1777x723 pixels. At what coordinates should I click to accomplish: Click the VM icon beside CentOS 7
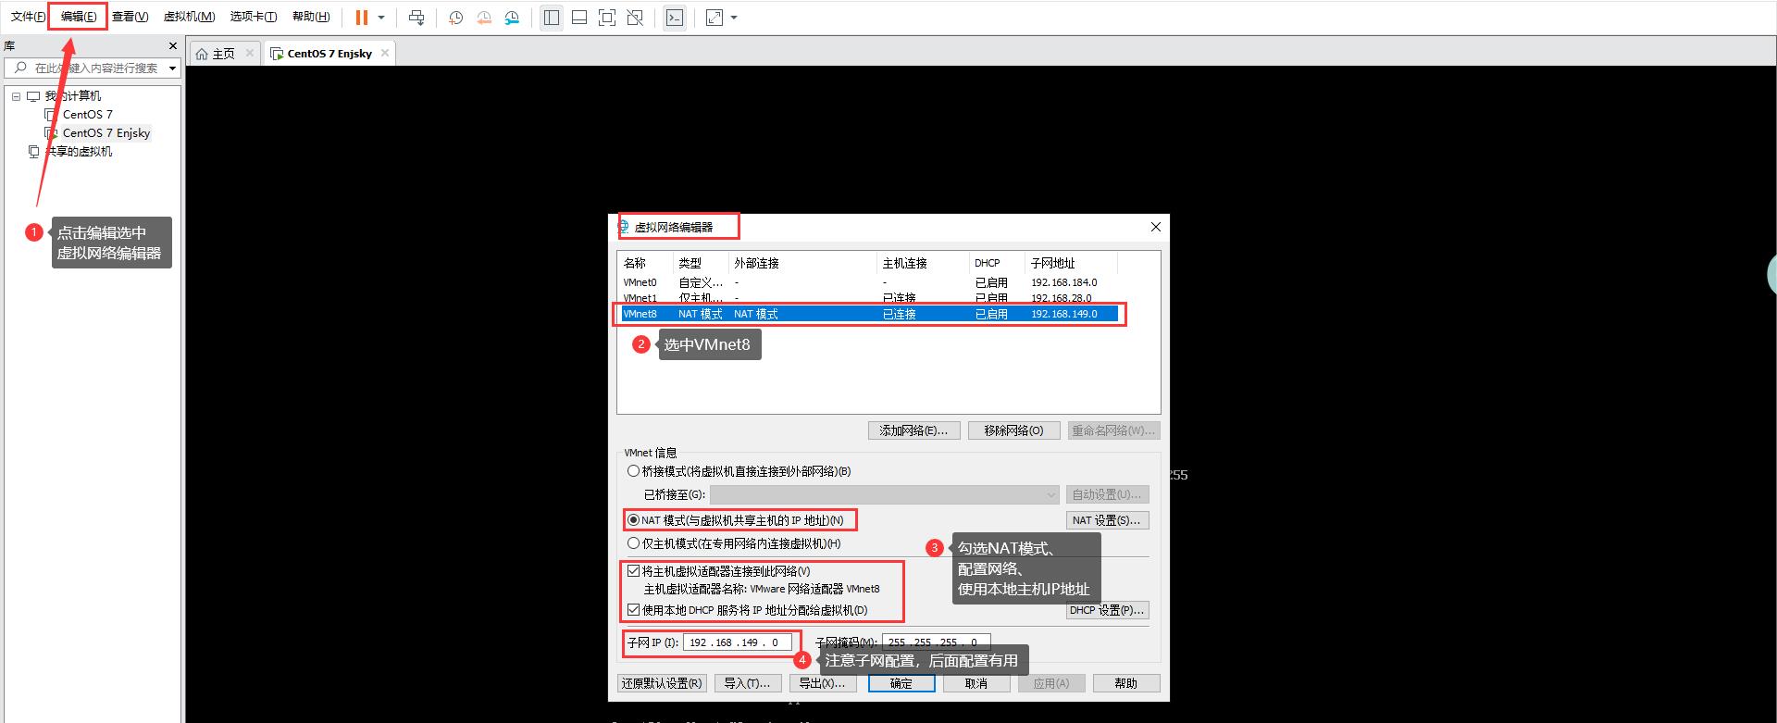[51, 115]
